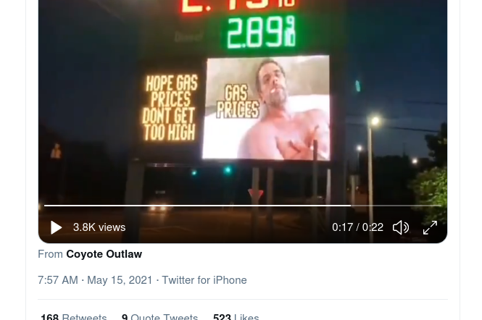Click the 0:17 / 0:22 time display
482x320 pixels.
click(x=357, y=227)
